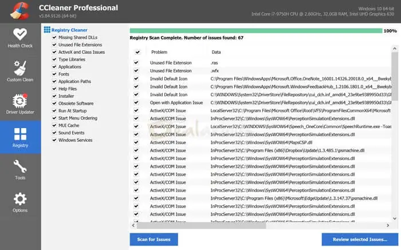Select the WindowsFeedbackHub Invalid Default Icon path
Screen dimensions: 401x250
(x=301, y=87)
